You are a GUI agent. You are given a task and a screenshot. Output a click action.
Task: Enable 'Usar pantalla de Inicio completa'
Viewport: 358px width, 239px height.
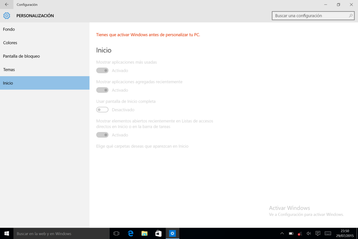pyautogui.click(x=102, y=110)
